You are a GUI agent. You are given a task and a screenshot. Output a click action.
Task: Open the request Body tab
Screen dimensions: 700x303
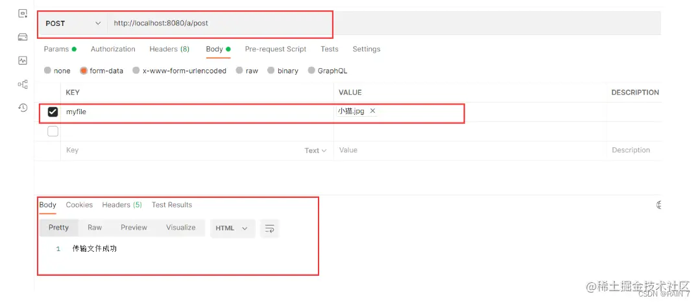(218, 49)
